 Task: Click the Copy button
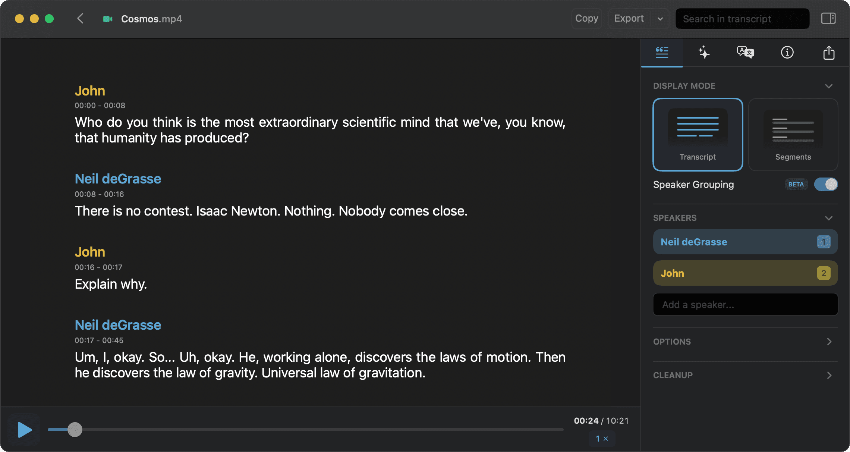(x=586, y=19)
